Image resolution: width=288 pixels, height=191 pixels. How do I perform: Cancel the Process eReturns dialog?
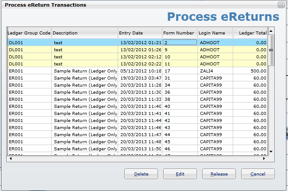[258, 174]
